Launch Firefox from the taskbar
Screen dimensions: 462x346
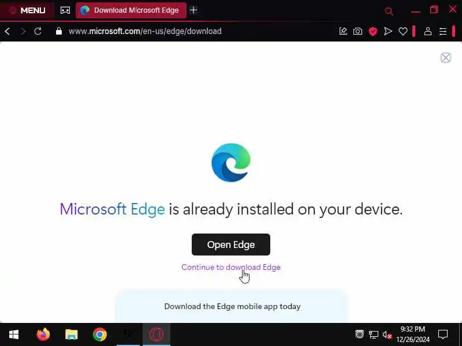(43, 334)
